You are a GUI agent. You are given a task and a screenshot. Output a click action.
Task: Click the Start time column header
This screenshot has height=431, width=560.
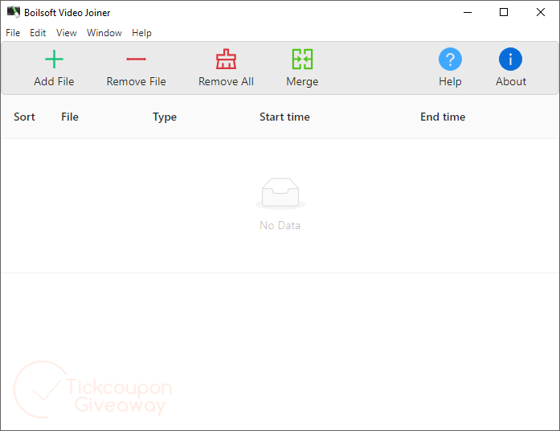pos(284,117)
